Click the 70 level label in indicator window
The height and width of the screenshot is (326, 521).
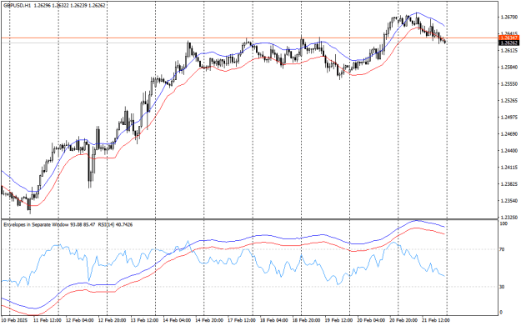pos(503,249)
